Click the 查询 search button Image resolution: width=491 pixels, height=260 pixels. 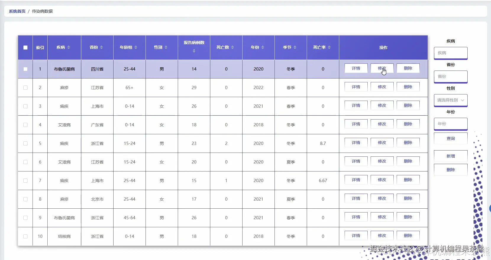[x=450, y=138]
